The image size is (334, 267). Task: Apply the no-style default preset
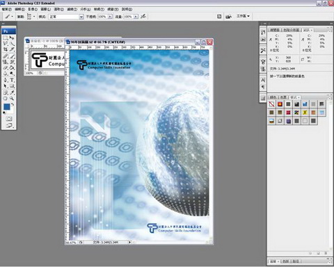(x=271, y=104)
